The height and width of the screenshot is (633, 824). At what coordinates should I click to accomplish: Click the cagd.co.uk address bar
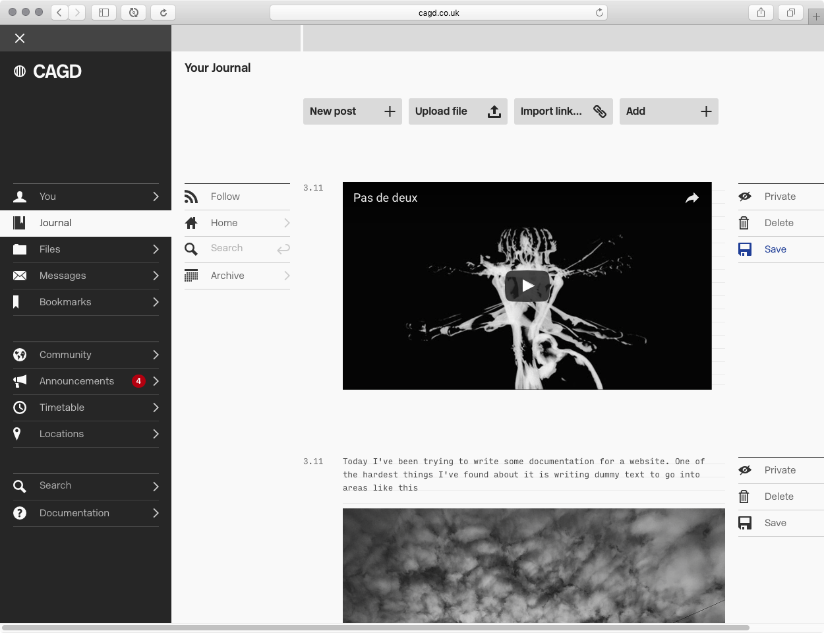pos(438,13)
